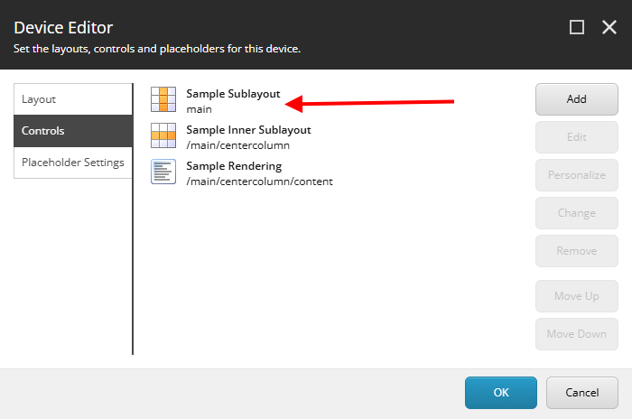Viewport: 632px width, 419px height.
Task: Select the Sample Inner Sublayout text entry
Action: pos(248,137)
